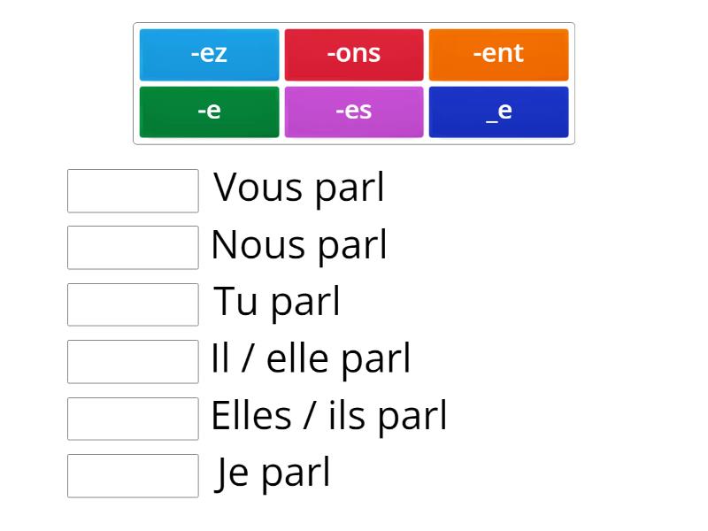Pick the purple -es ending tile

click(353, 112)
